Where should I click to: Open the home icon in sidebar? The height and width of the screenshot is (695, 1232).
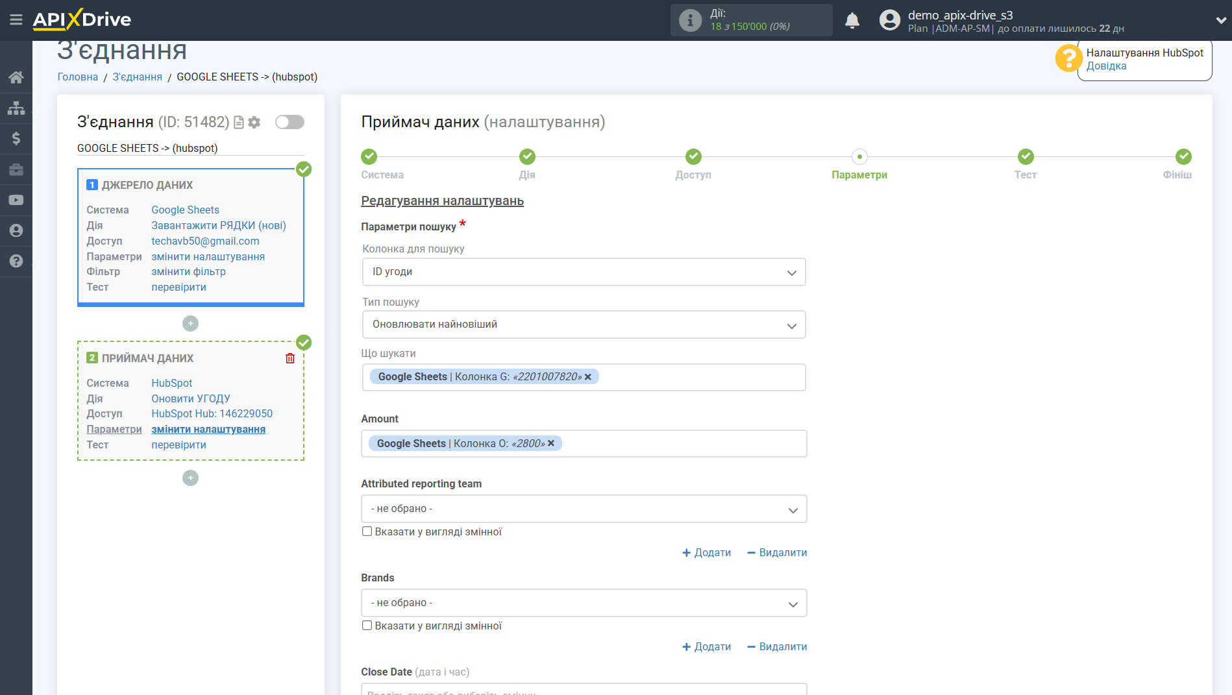point(16,77)
